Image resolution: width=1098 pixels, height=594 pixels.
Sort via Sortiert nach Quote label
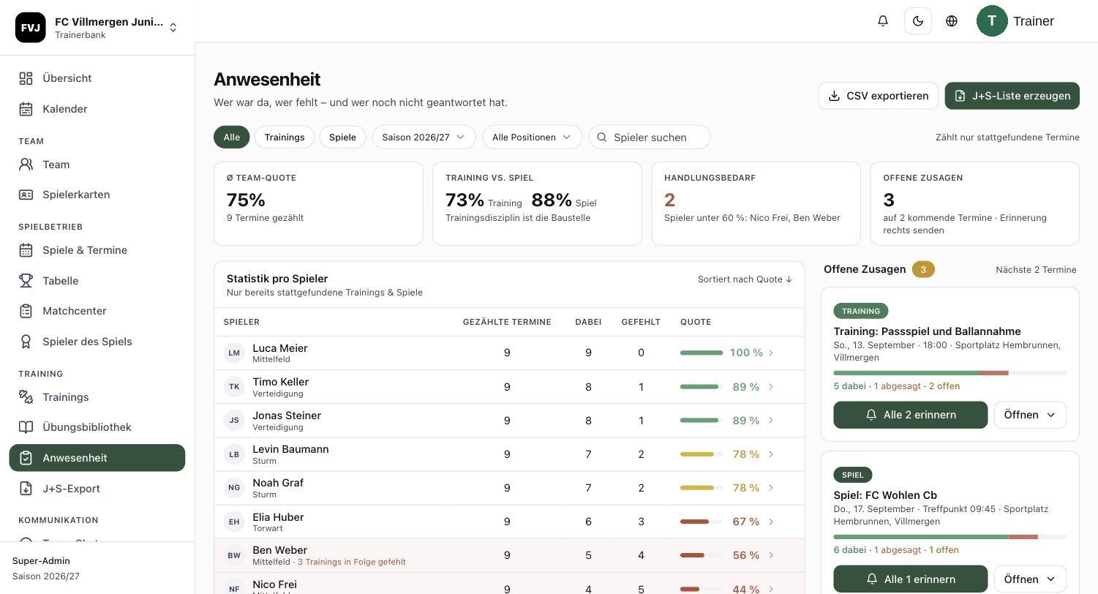tap(745, 279)
